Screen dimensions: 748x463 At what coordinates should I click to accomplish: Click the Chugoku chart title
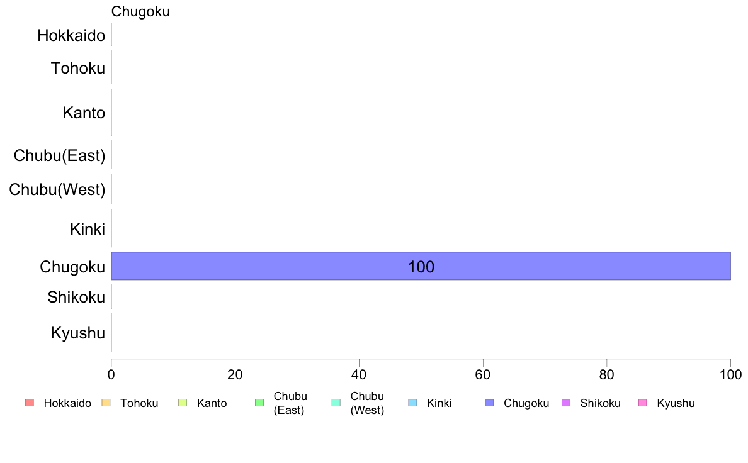140,11
